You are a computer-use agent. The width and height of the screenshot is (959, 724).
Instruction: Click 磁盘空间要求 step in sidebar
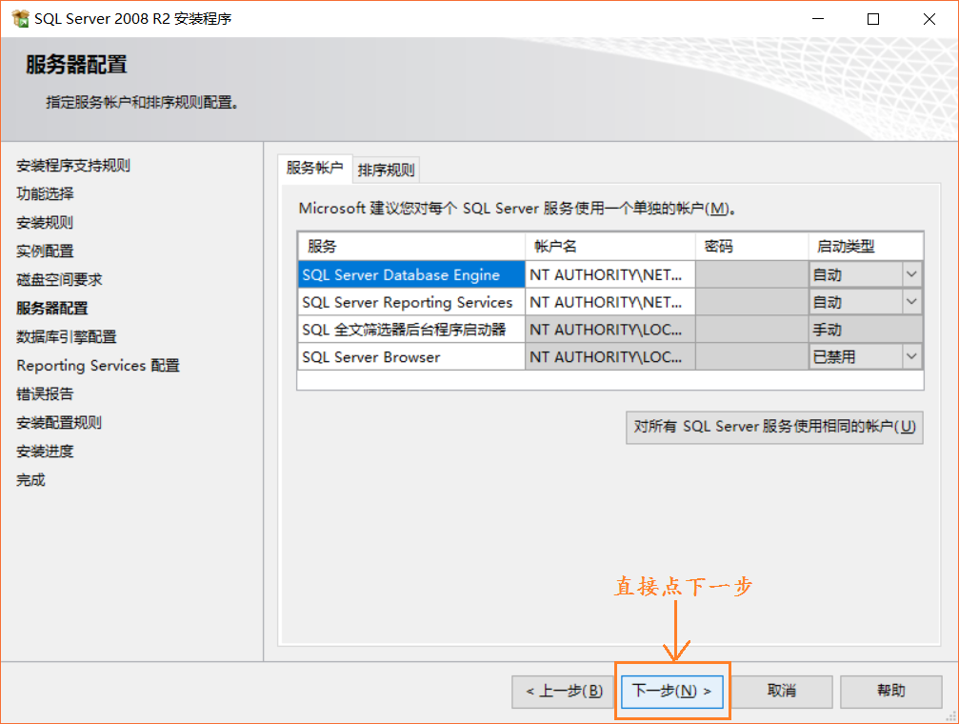click(59, 280)
